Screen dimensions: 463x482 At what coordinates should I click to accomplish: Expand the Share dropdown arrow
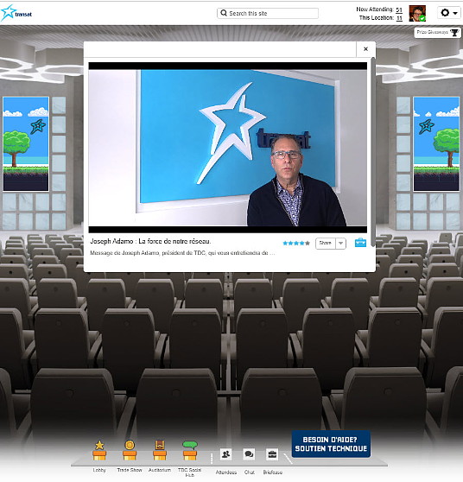[x=340, y=243]
